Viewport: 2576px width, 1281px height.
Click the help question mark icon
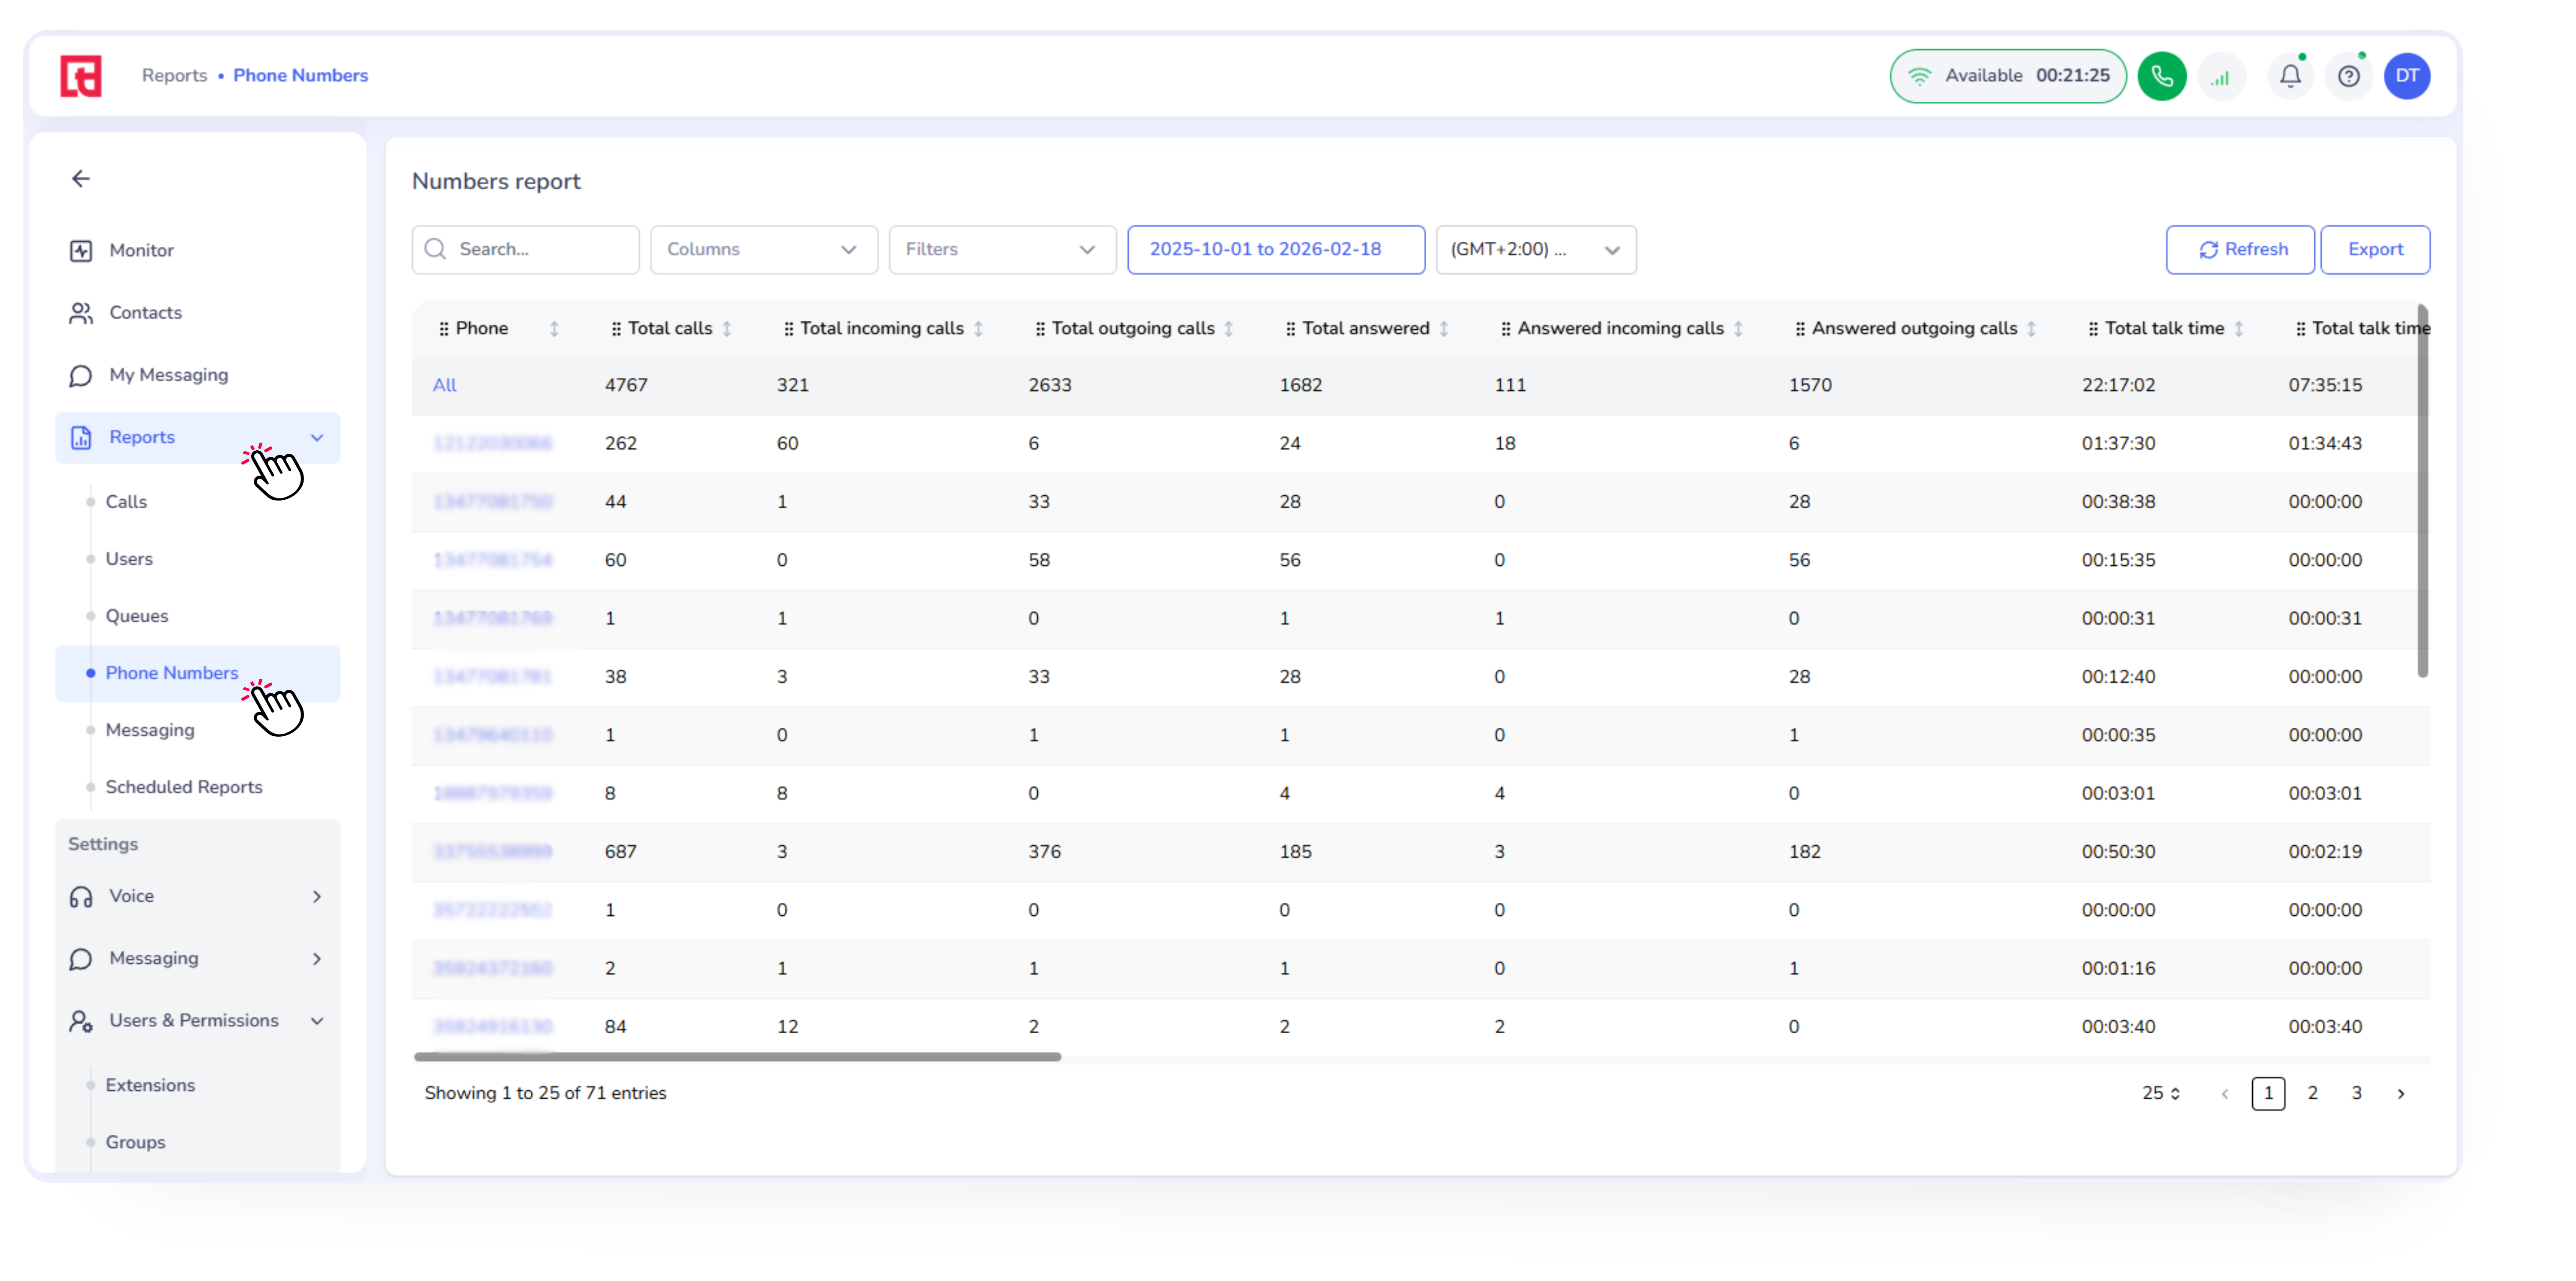pyautogui.click(x=2348, y=76)
